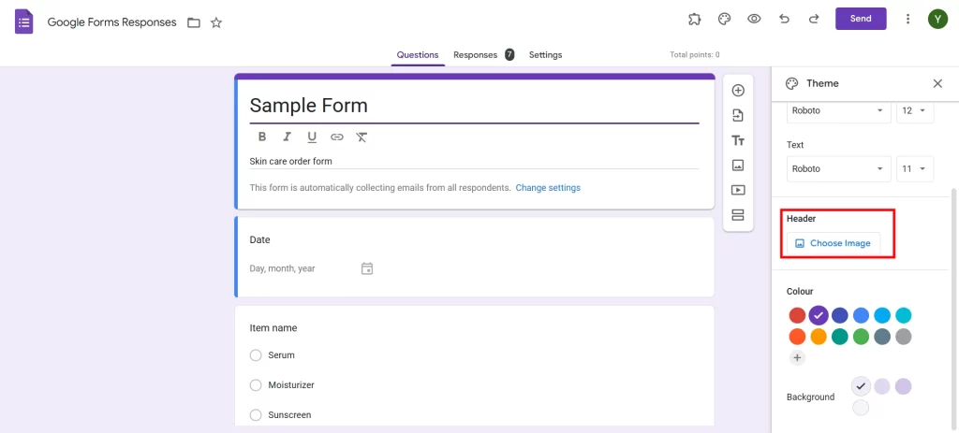Add a new section
The height and width of the screenshot is (433, 959).
point(738,215)
